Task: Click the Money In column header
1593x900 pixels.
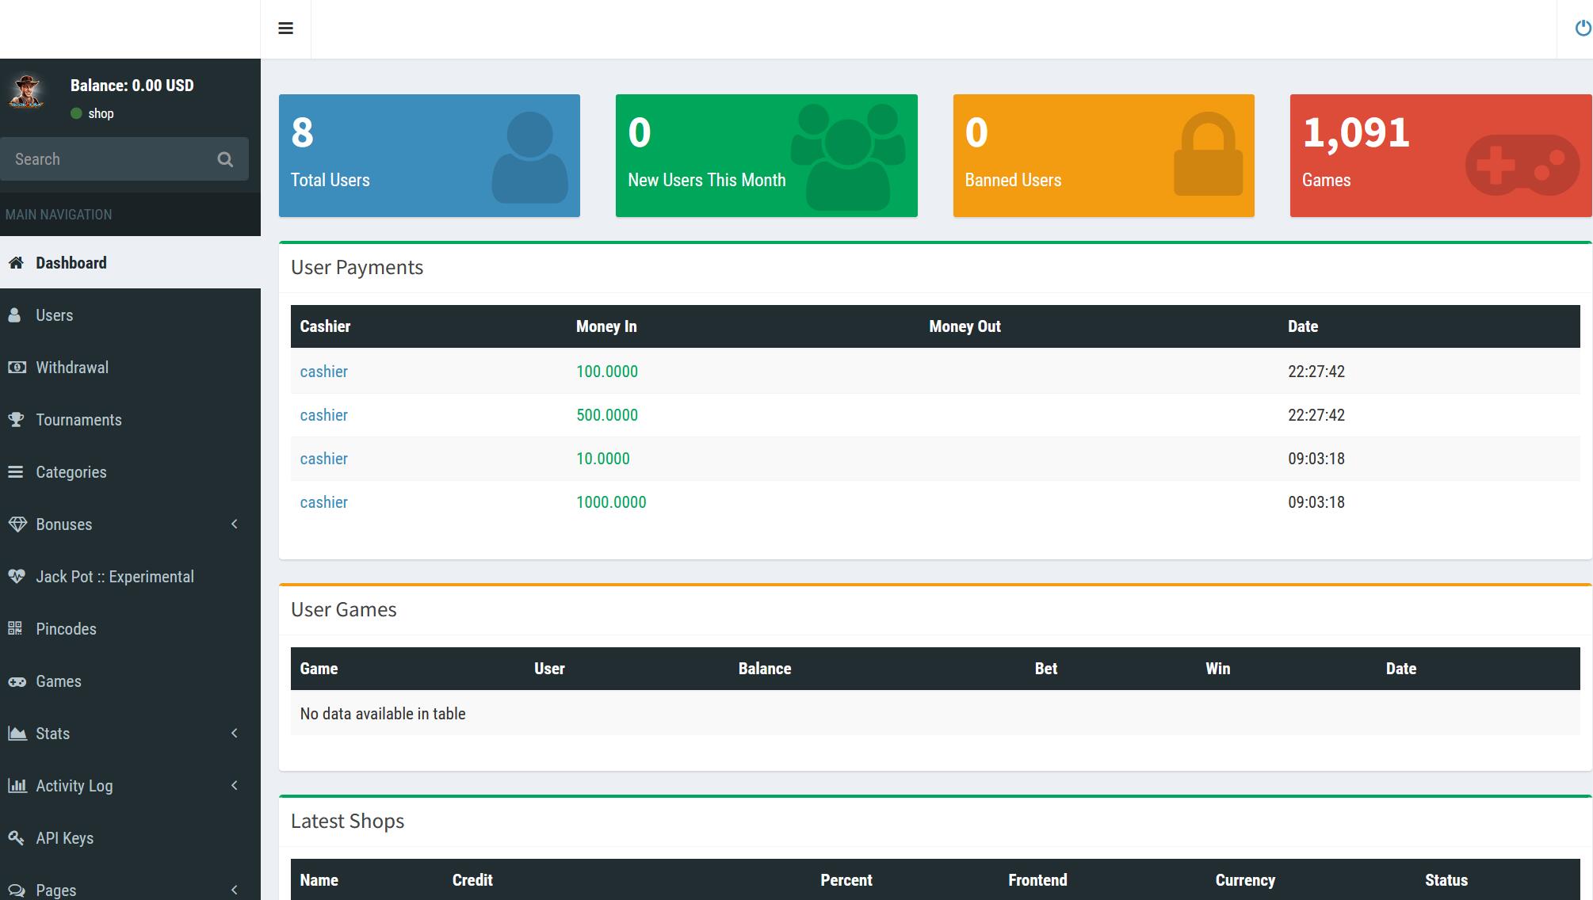Action: (606, 326)
